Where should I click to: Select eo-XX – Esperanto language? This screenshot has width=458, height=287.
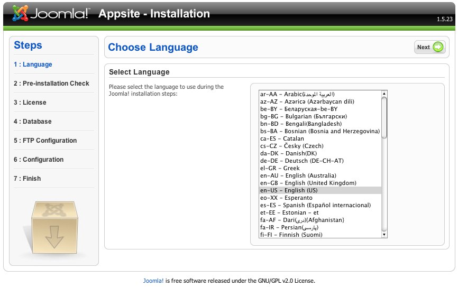coord(320,198)
